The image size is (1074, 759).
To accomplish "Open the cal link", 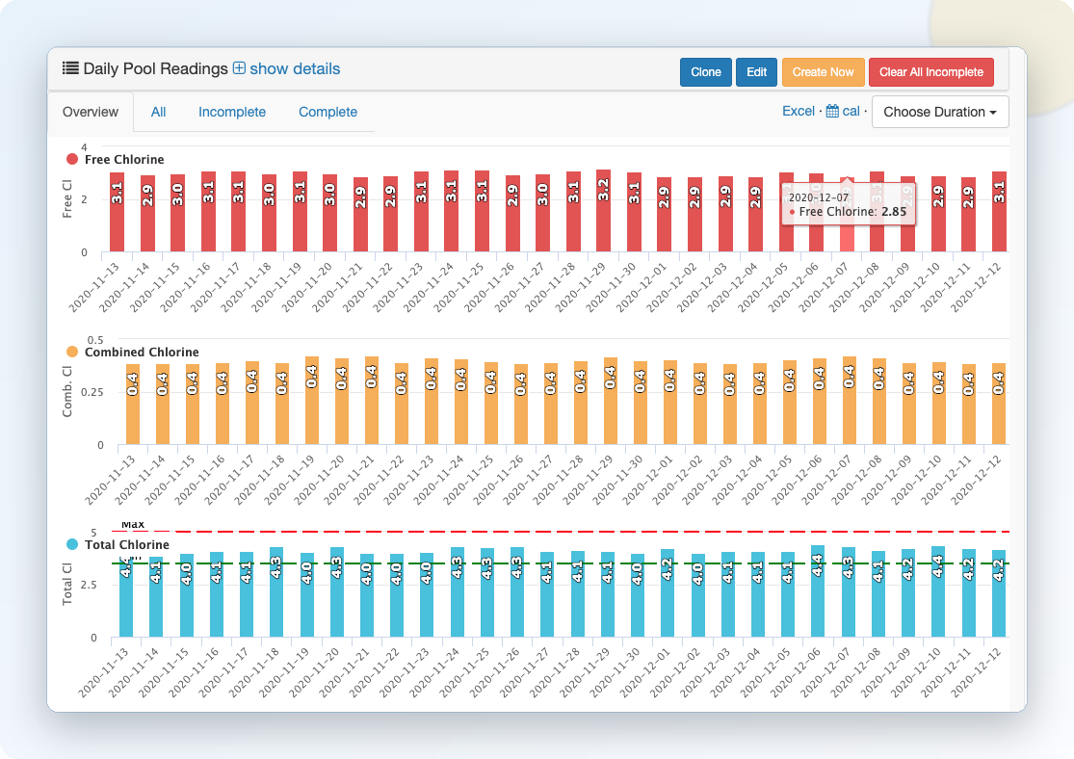I will coord(851,111).
